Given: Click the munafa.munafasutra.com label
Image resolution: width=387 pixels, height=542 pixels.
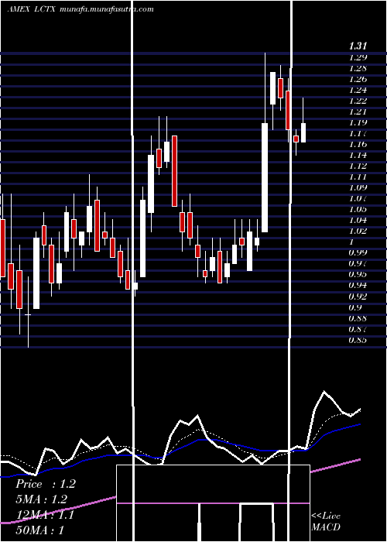Looking at the screenshot, I should [x=107, y=9].
